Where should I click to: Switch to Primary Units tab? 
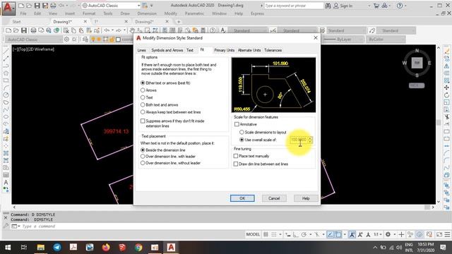[225, 50]
